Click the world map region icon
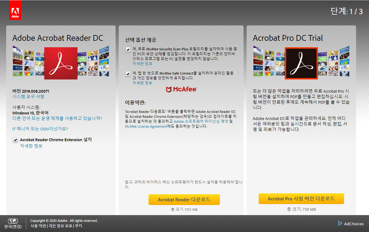This screenshot has width=369, height=232. point(13,221)
